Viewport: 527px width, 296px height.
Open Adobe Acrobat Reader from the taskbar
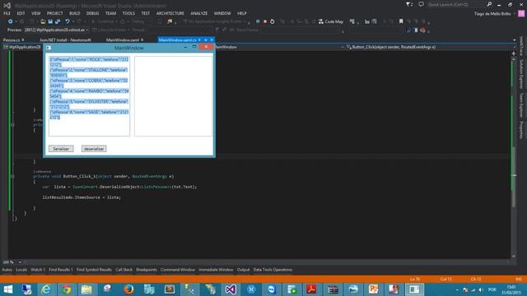(x=312, y=289)
